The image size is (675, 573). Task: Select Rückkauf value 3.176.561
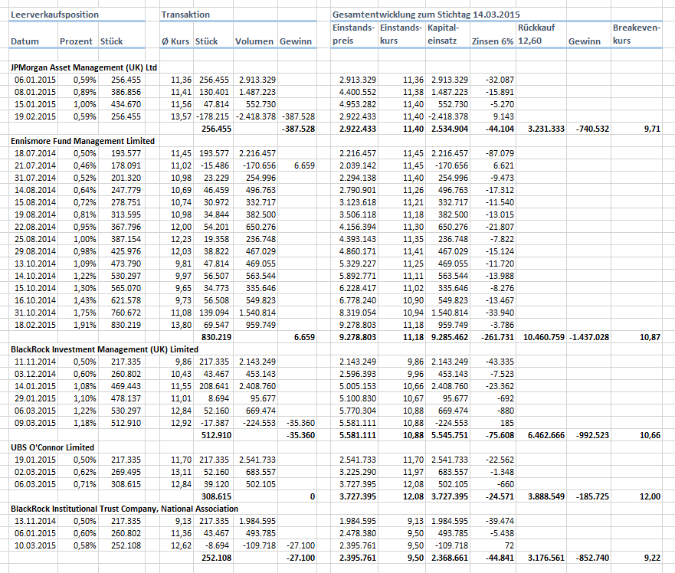pyautogui.click(x=546, y=558)
